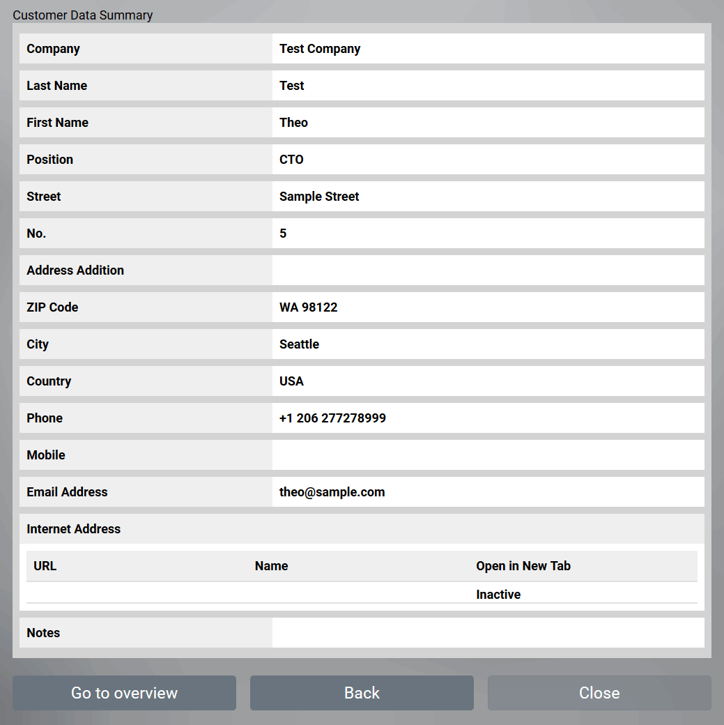724x725 pixels.
Task: Select the empty Address Addition field
Action: click(x=488, y=270)
